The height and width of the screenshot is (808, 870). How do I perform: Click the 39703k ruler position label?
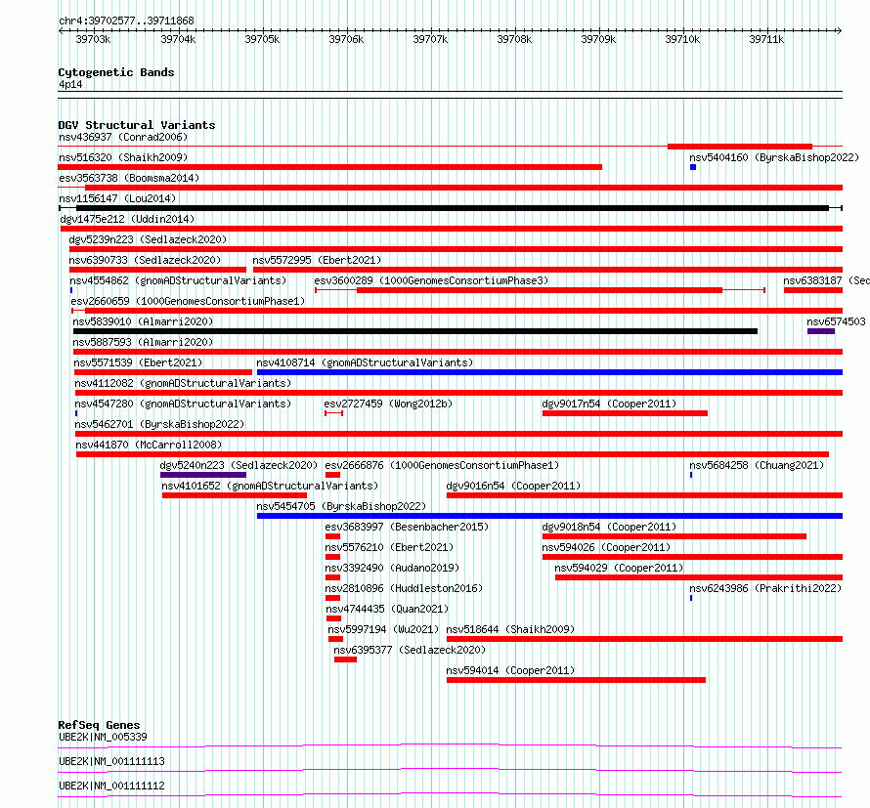pos(93,39)
